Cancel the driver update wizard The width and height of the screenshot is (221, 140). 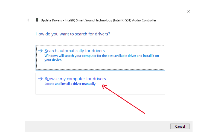coord(180,127)
